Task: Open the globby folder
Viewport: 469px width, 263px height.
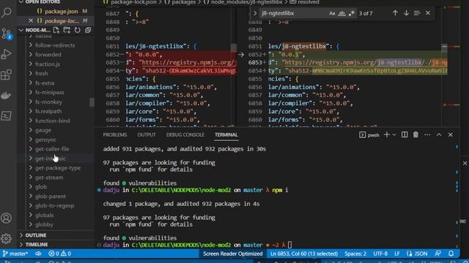Action: (x=44, y=224)
